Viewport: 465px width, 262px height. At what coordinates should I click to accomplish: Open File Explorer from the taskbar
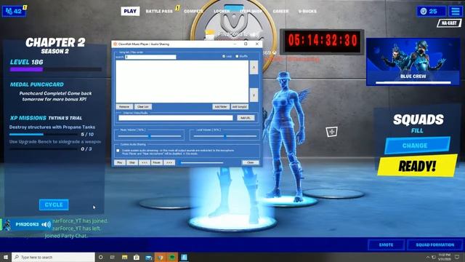[124, 257]
